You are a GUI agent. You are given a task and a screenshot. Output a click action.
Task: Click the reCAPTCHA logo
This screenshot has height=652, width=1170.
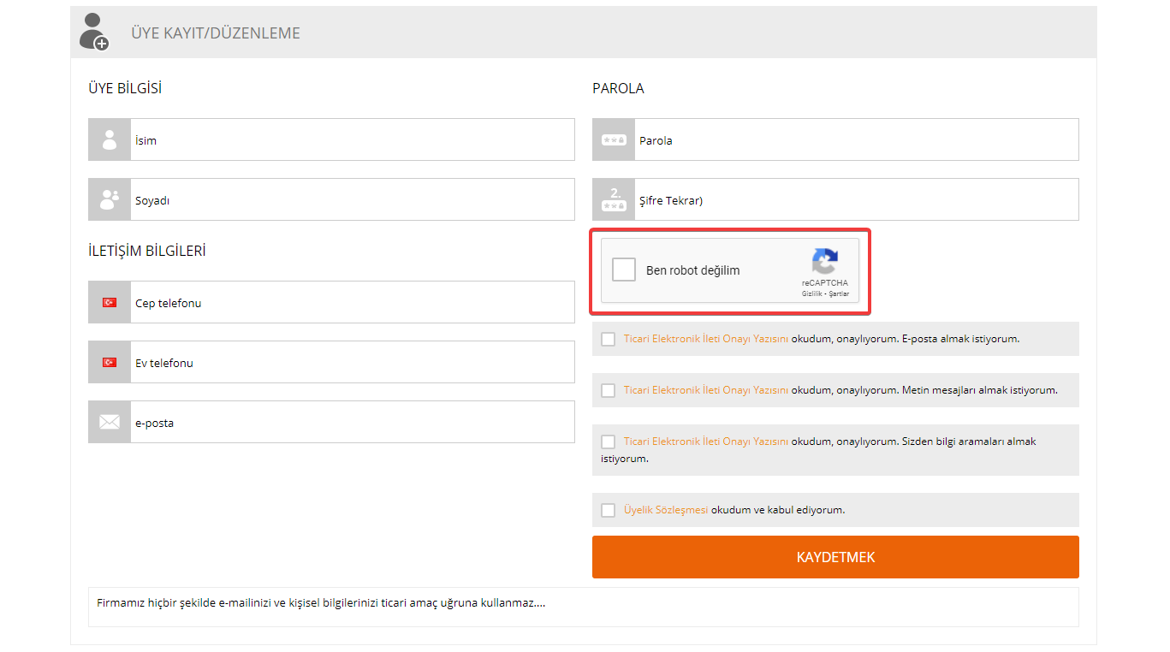[825, 261]
